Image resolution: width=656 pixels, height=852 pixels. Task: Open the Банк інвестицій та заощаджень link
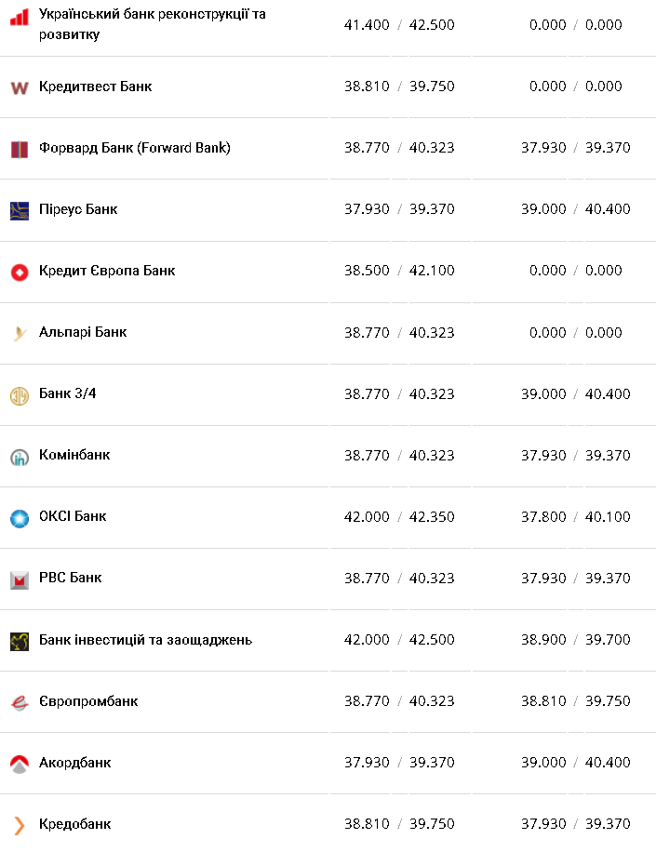pyautogui.click(x=145, y=640)
